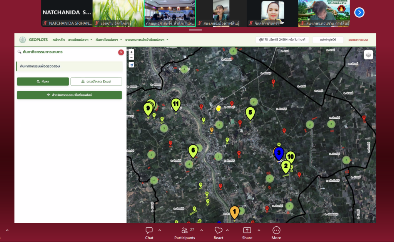The height and width of the screenshot is (242, 394).
Task: Expand Participants options caret
Action: [202, 230]
